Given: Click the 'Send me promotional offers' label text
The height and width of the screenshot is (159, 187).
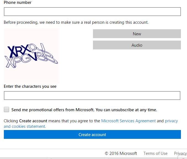Looking at the screenshot, I should [84, 110].
